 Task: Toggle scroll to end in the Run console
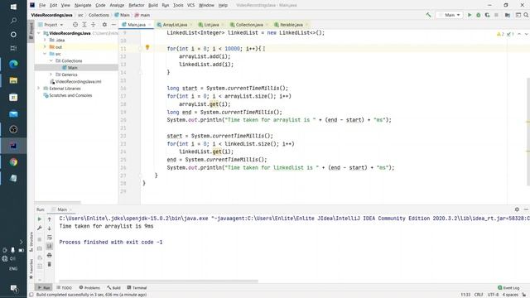coord(50,246)
